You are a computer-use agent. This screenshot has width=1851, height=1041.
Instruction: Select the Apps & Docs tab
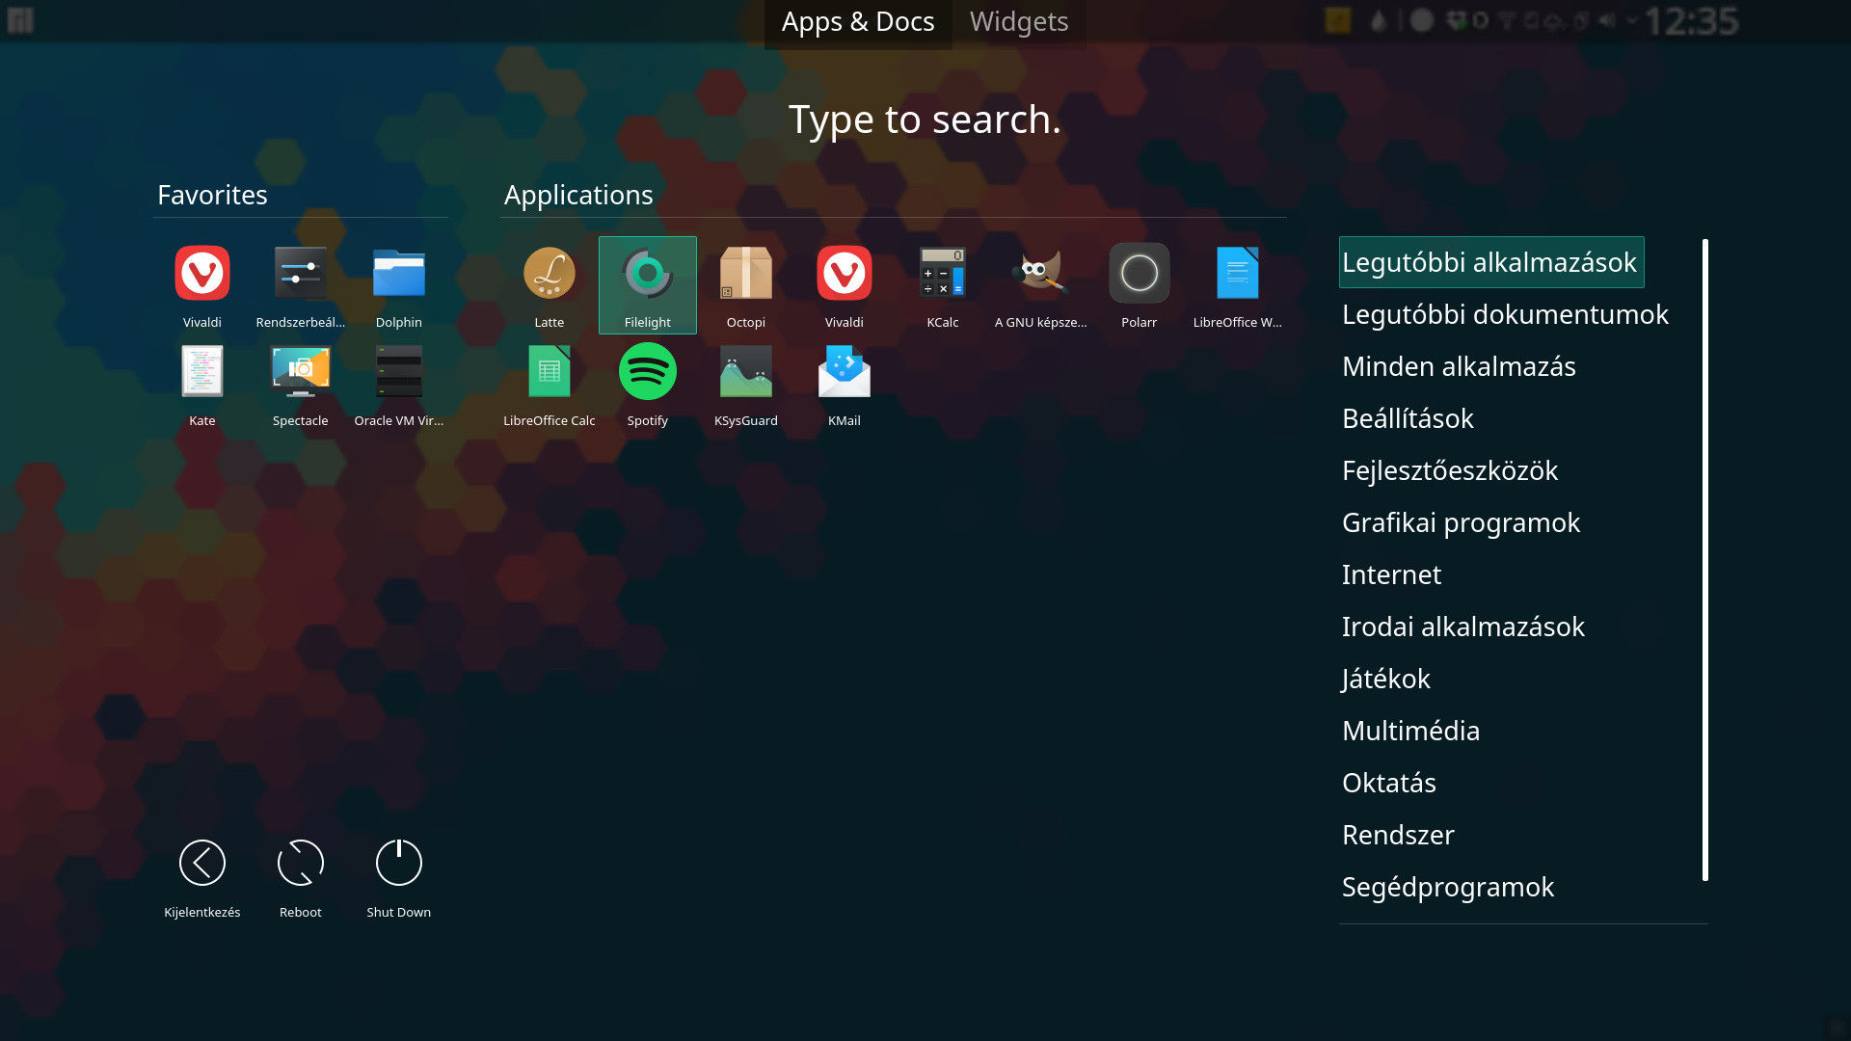857,21
